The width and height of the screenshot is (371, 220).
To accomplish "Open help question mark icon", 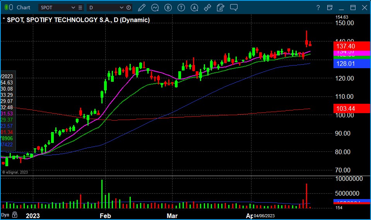I will [318, 8].
